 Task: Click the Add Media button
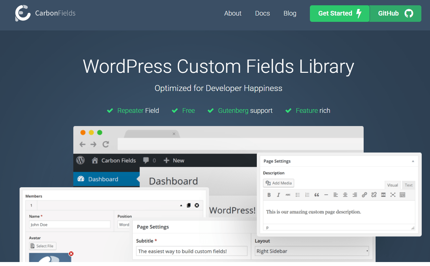[x=279, y=183]
